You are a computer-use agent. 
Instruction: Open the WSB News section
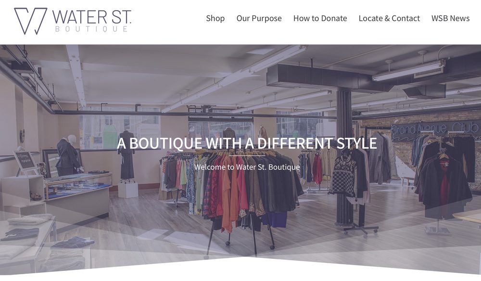coord(450,18)
